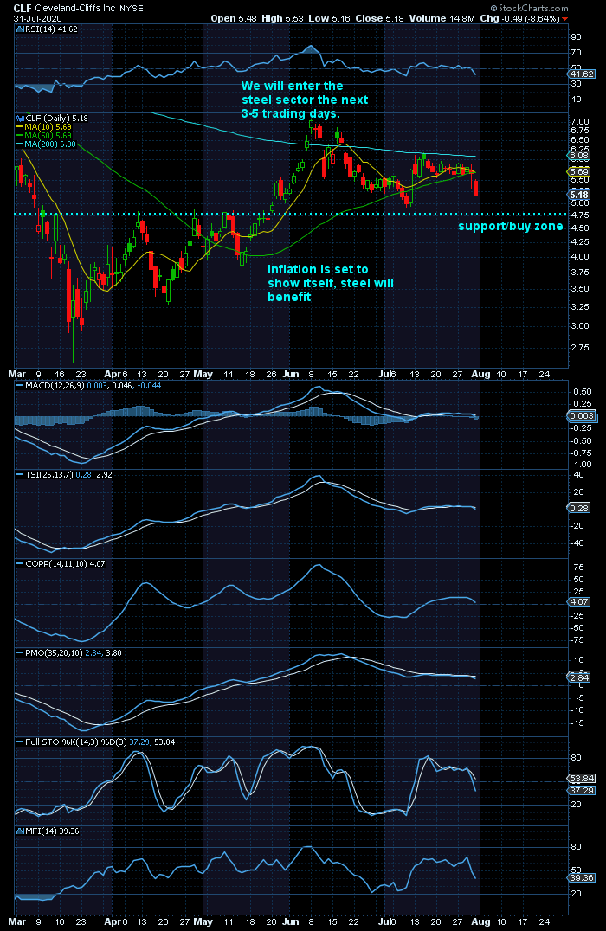Click the 'We will enter the steel sector' annotation
This screenshot has width=606, height=931.
pyautogui.click(x=305, y=100)
